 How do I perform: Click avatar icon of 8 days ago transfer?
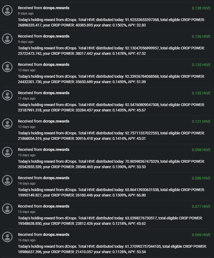pos(7,10)
